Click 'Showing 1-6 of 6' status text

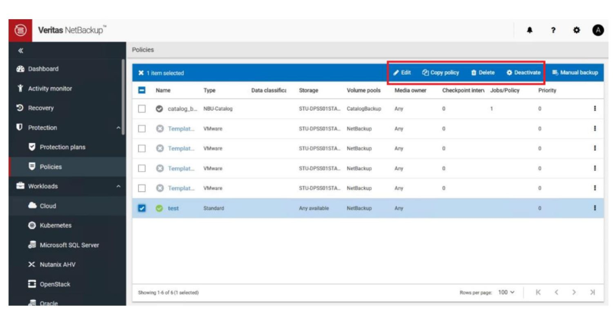point(168,292)
